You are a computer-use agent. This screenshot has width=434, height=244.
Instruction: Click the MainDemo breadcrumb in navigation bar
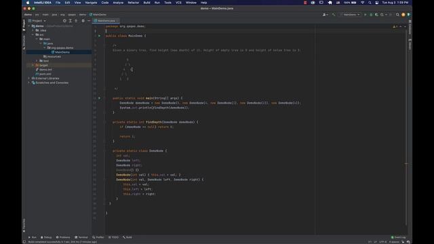(x=98, y=14)
